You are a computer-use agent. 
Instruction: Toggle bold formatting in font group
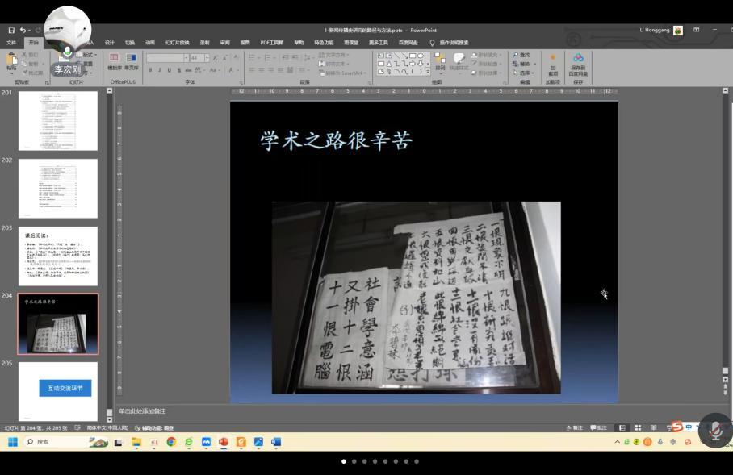pos(150,70)
